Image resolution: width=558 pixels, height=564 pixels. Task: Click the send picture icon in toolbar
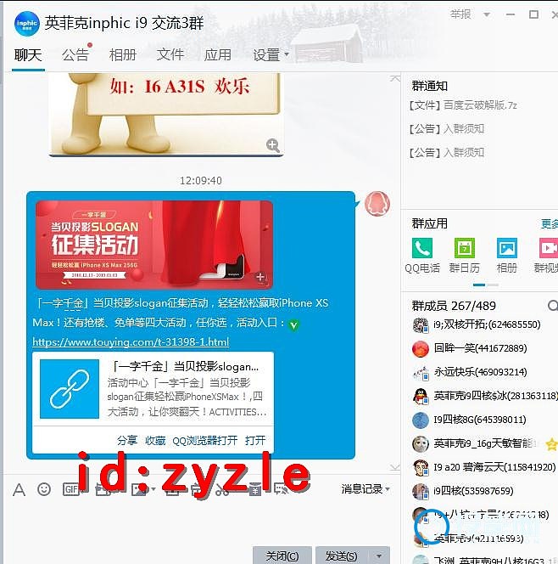pyautogui.click(x=140, y=489)
